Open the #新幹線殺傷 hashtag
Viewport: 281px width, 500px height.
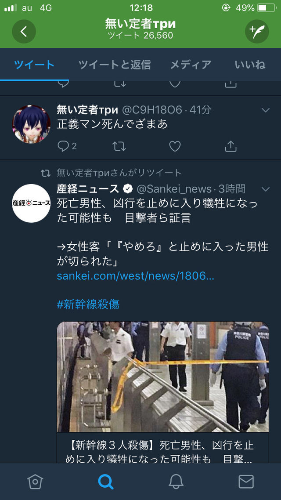[88, 304]
